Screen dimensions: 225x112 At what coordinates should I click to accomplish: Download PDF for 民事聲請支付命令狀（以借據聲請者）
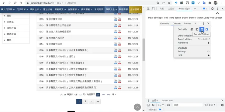pos(119,63)
